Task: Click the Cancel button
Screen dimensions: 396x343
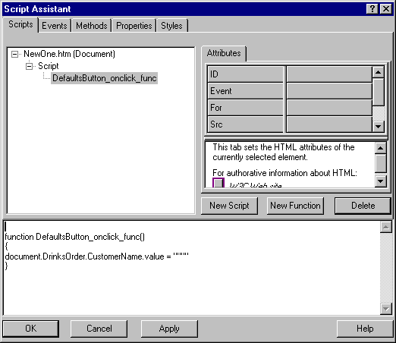Action: pyautogui.click(x=99, y=329)
